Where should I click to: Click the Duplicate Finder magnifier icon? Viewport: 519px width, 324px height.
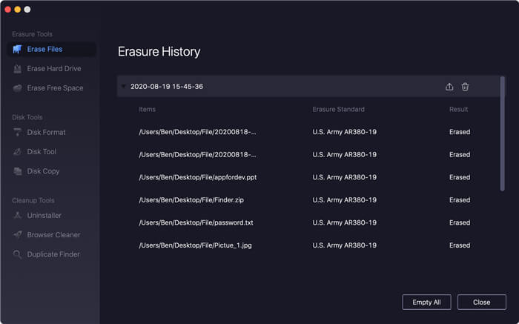(x=17, y=254)
